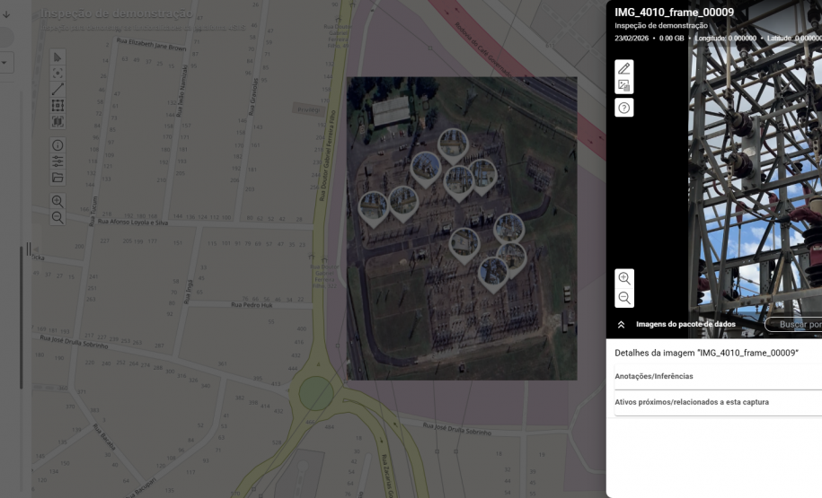Open the folder icon in the map toolbar
822x498 pixels.
pyautogui.click(x=57, y=178)
